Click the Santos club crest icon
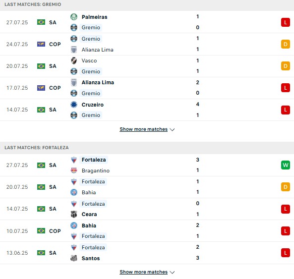This screenshot has height=279, width=294. (x=74, y=258)
